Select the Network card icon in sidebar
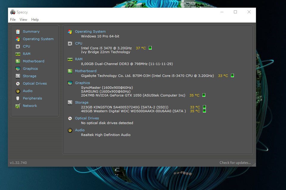The height and width of the screenshot is (190, 286). [x=18, y=106]
